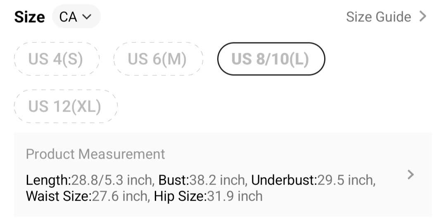The height and width of the screenshot is (224, 446).
Task: Click the Underbust measurement label
Action: 283,180
